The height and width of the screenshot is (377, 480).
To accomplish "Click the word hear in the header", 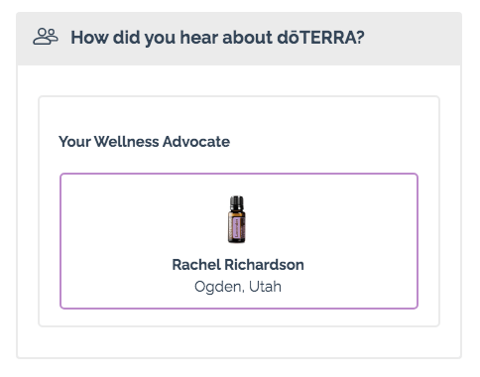I will pos(198,38).
